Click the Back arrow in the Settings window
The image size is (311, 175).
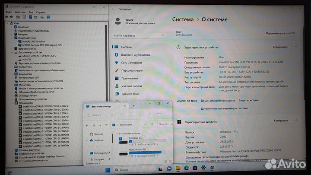(x=113, y=9)
